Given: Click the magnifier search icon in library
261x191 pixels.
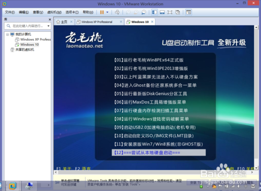Looking at the screenshot, I should [x=8, y=26].
